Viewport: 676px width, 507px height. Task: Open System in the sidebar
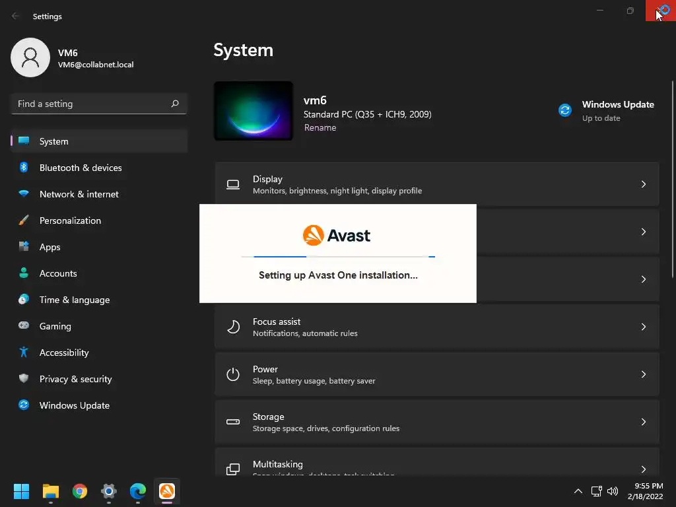click(x=99, y=141)
